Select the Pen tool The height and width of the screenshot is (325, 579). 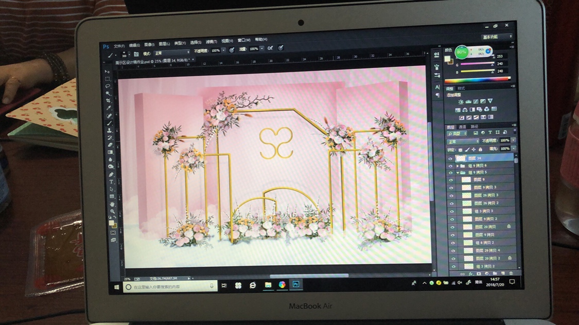point(111,174)
